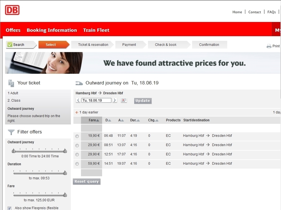Click the outward journey arrow icon
The image size is (281, 210).
79,83
